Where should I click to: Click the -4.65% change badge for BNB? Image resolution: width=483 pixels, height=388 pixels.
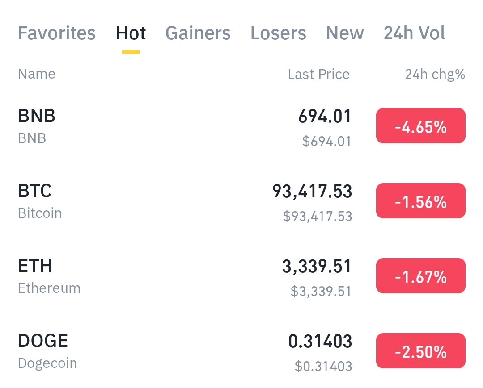tap(420, 126)
